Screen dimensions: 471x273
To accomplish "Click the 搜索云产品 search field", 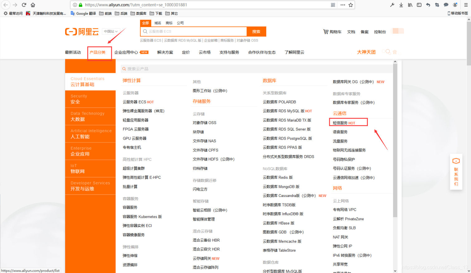I will pos(257,69).
